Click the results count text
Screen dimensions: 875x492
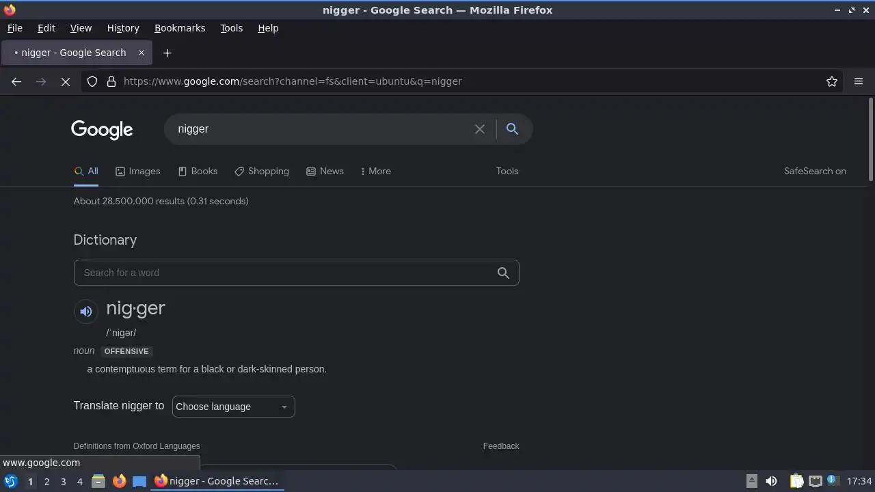click(161, 201)
